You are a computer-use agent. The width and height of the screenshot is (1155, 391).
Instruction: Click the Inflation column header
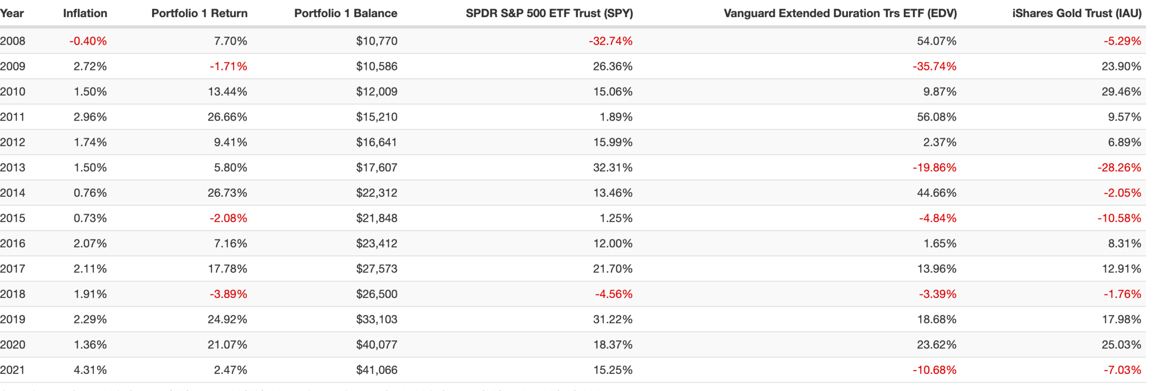click(x=85, y=13)
